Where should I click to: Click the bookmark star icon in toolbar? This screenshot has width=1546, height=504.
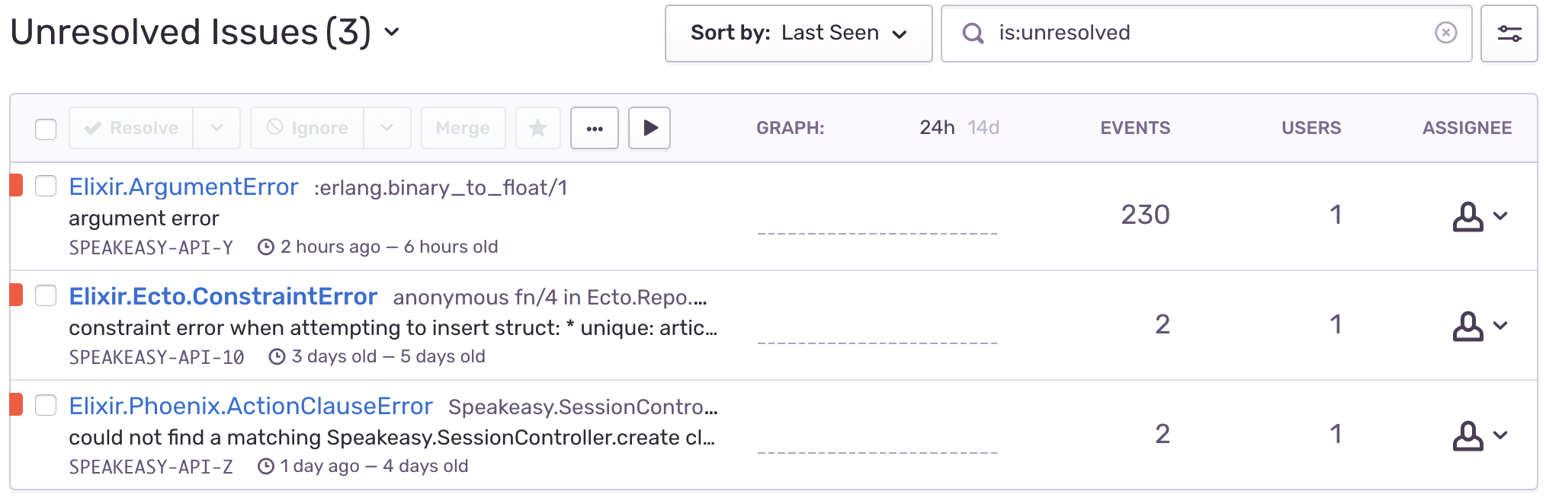(x=538, y=128)
